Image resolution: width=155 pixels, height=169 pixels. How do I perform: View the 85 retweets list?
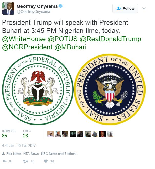(9, 134)
